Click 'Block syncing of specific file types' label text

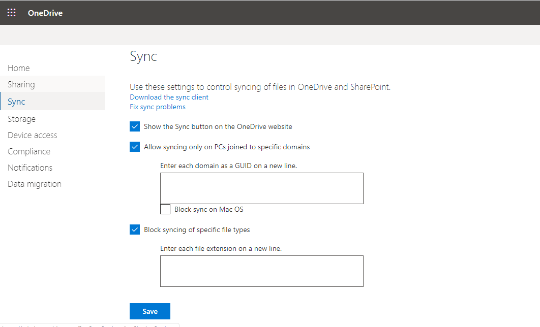point(197,230)
